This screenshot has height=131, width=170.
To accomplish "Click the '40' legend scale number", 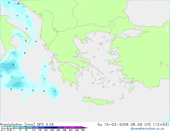I will pyautogui.click(x=71, y=130).
